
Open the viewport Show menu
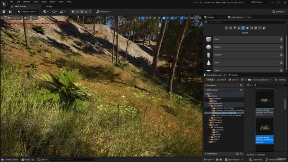[x=35, y=18]
